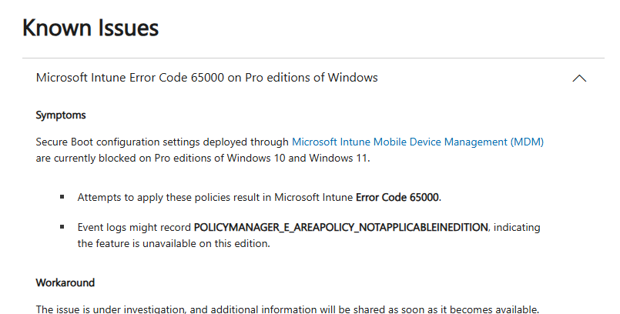Click the 'Known Issues' heading
This screenshot has height=314, width=620.
[x=90, y=28]
